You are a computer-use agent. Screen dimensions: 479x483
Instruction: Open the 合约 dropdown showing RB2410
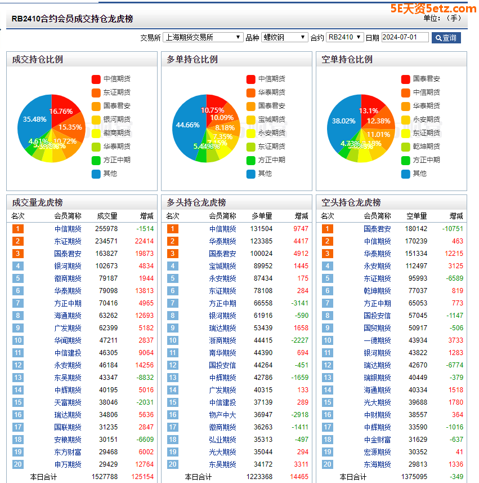click(x=345, y=38)
